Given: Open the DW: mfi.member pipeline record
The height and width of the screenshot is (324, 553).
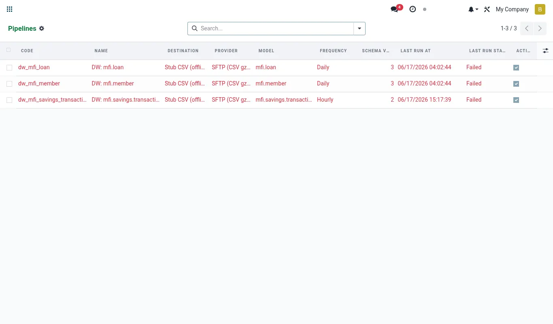Looking at the screenshot, I should coord(113,83).
